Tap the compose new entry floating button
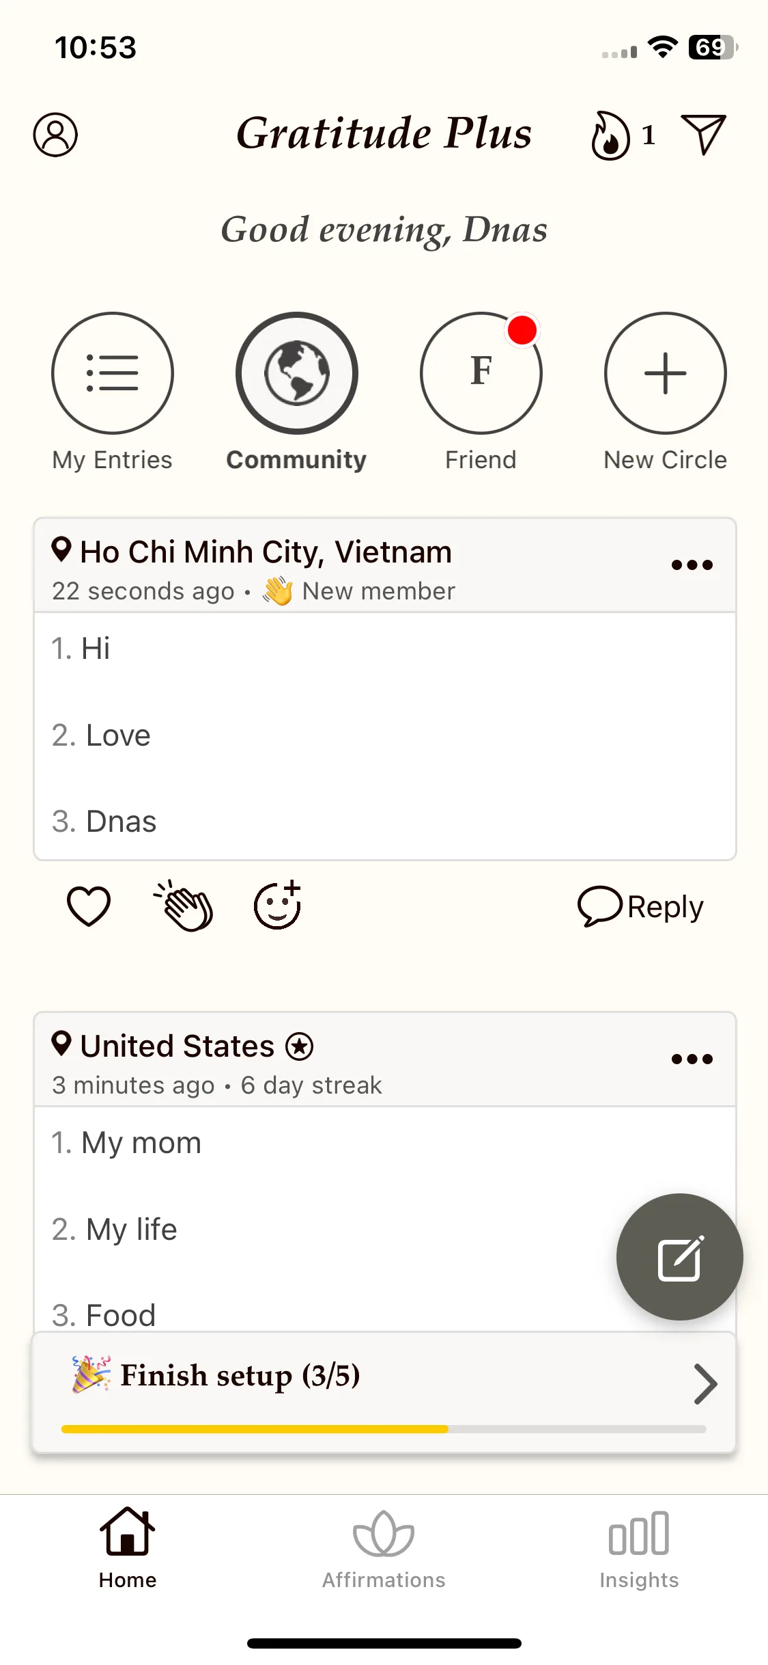 pyautogui.click(x=679, y=1257)
